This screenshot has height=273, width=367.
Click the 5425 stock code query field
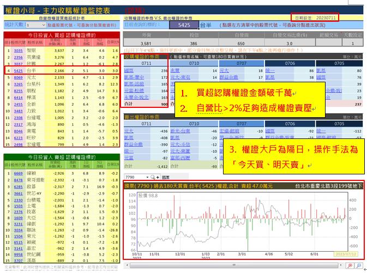(x=184, y=25)
